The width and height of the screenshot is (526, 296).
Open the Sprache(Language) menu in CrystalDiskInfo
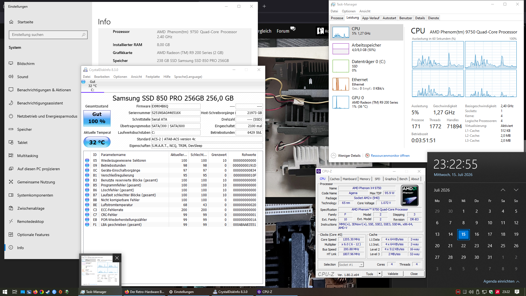[x=188, y=77]
